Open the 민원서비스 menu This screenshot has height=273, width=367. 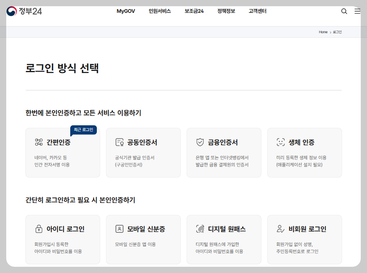point(160,11)
